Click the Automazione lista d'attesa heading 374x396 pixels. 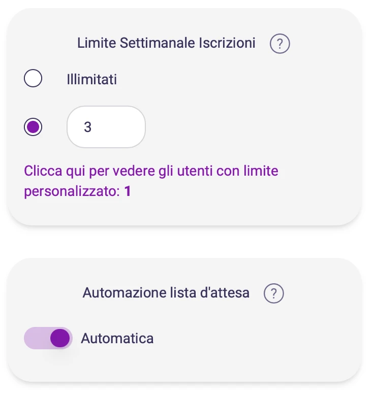click(166, 293)
